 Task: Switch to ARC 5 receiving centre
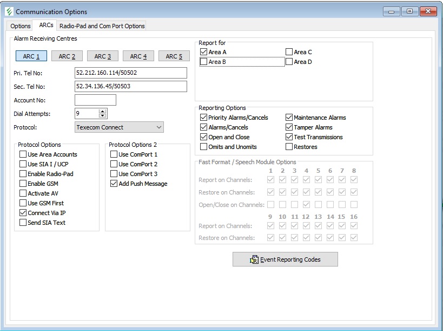point(174,56)
